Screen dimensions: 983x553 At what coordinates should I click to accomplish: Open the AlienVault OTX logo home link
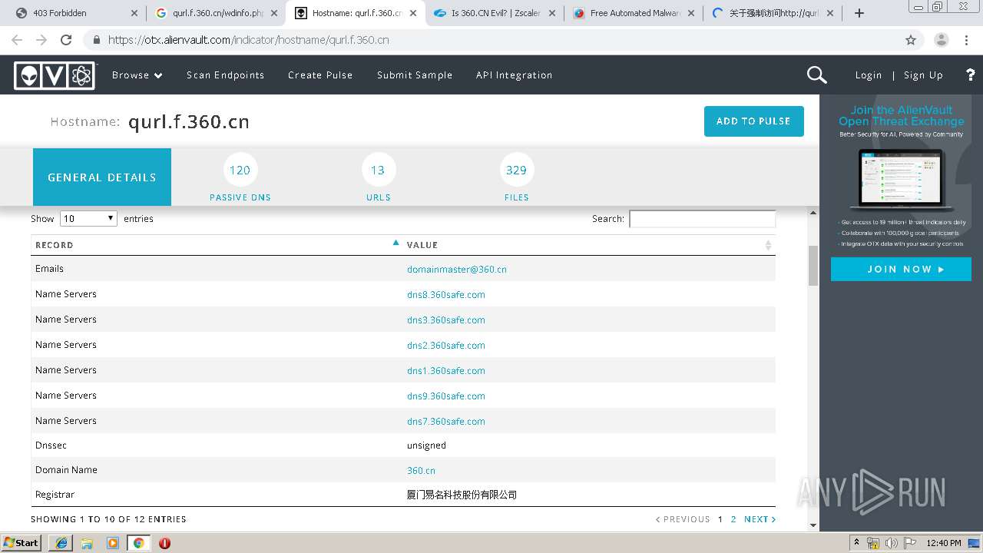pos(55,75)
